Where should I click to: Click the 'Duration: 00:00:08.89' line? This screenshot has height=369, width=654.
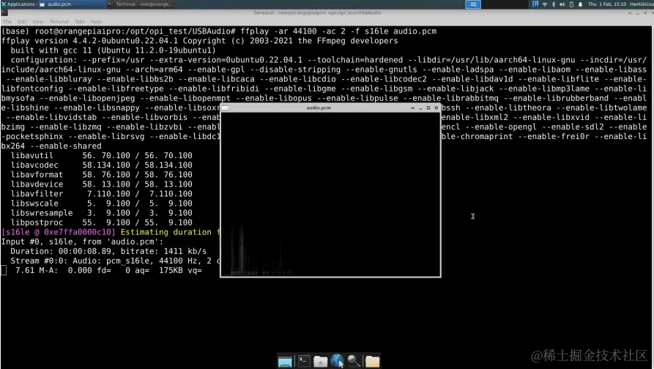tap(108, 251)
